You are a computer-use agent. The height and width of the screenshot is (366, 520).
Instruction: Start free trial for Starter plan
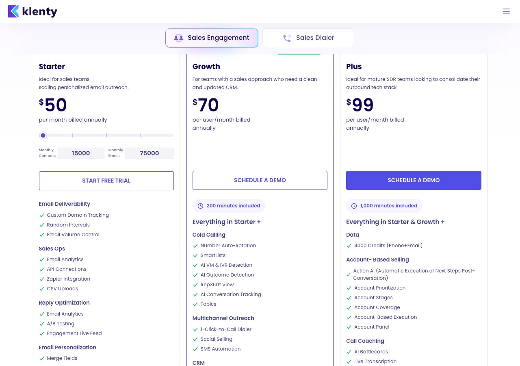pyautogui.click(x=106, y=181)
